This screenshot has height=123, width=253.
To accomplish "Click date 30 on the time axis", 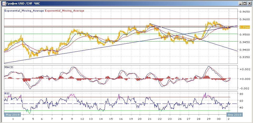I will (x=218, y=119).
